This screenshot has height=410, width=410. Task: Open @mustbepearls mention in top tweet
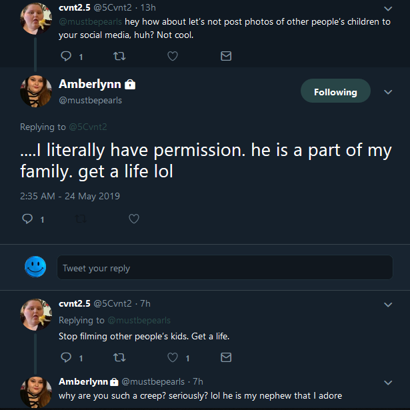tap(90, 22)
